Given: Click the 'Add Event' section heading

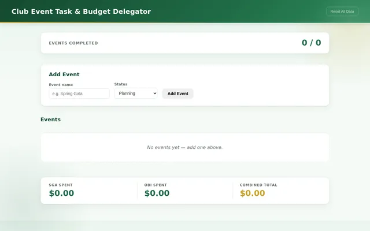Looking at the screenshot, I should 64,74.
